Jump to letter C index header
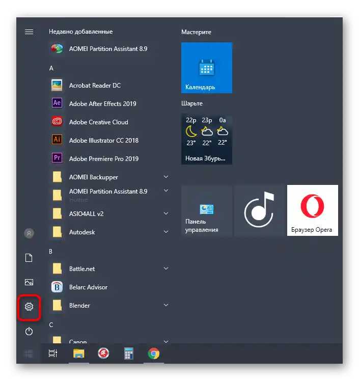Viewport: 359px width, 380px height. pyautogui.click(x=51, y=325)
